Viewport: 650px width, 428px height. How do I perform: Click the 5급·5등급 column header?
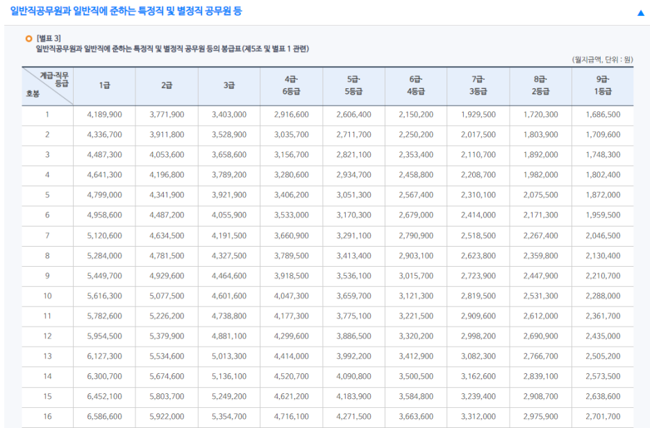tap(353, 86)
